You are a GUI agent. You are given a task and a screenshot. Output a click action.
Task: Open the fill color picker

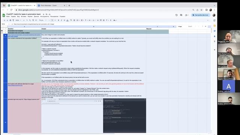click(x=71, y=20)
